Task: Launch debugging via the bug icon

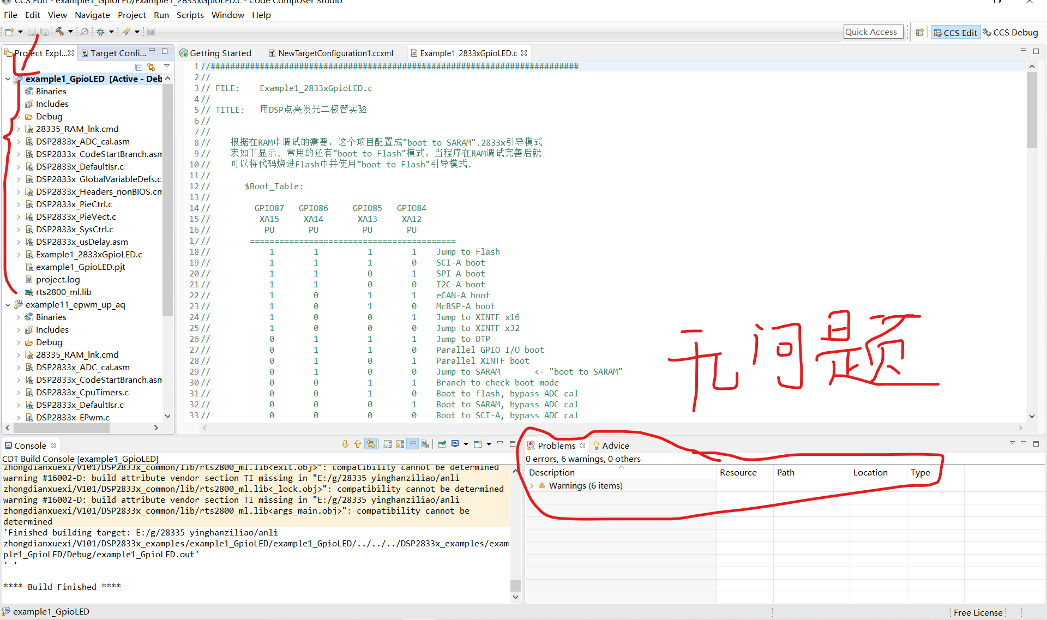Action: pyautogui.click(x=101, y=32)
